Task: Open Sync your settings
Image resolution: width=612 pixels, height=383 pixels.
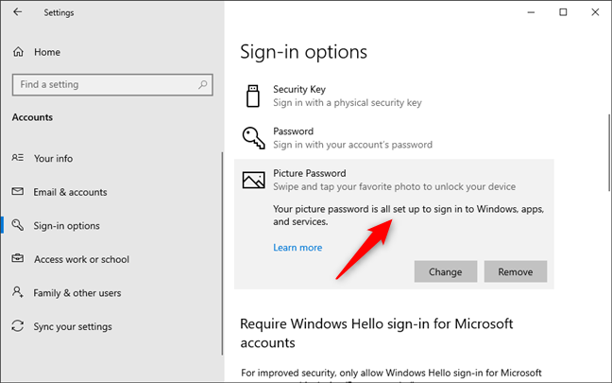Action: pyautogui.click(x=73, y=326)
